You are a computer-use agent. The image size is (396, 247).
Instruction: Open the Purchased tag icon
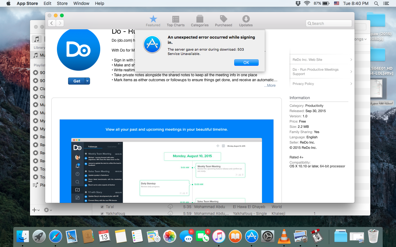pyautogui.click(x=223, y=19)
